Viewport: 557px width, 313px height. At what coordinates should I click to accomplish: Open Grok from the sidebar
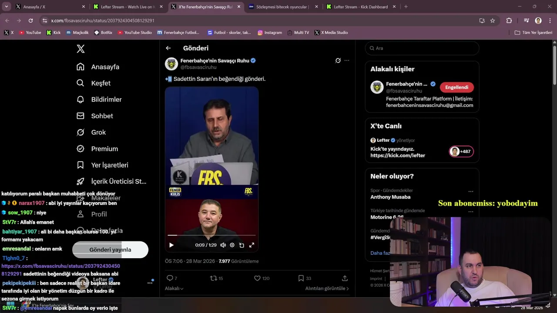click(91, 132)
